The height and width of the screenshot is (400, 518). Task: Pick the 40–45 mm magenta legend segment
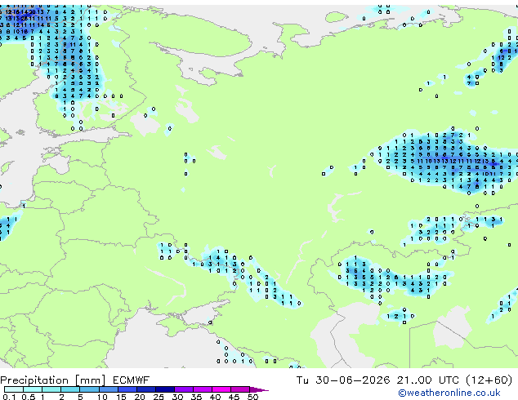[x=221, y=389]
